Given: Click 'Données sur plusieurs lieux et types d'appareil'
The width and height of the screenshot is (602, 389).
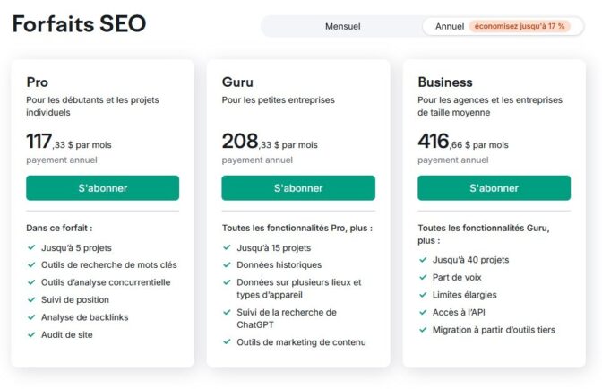Looking at the screenshot, I should coord(299,289).
